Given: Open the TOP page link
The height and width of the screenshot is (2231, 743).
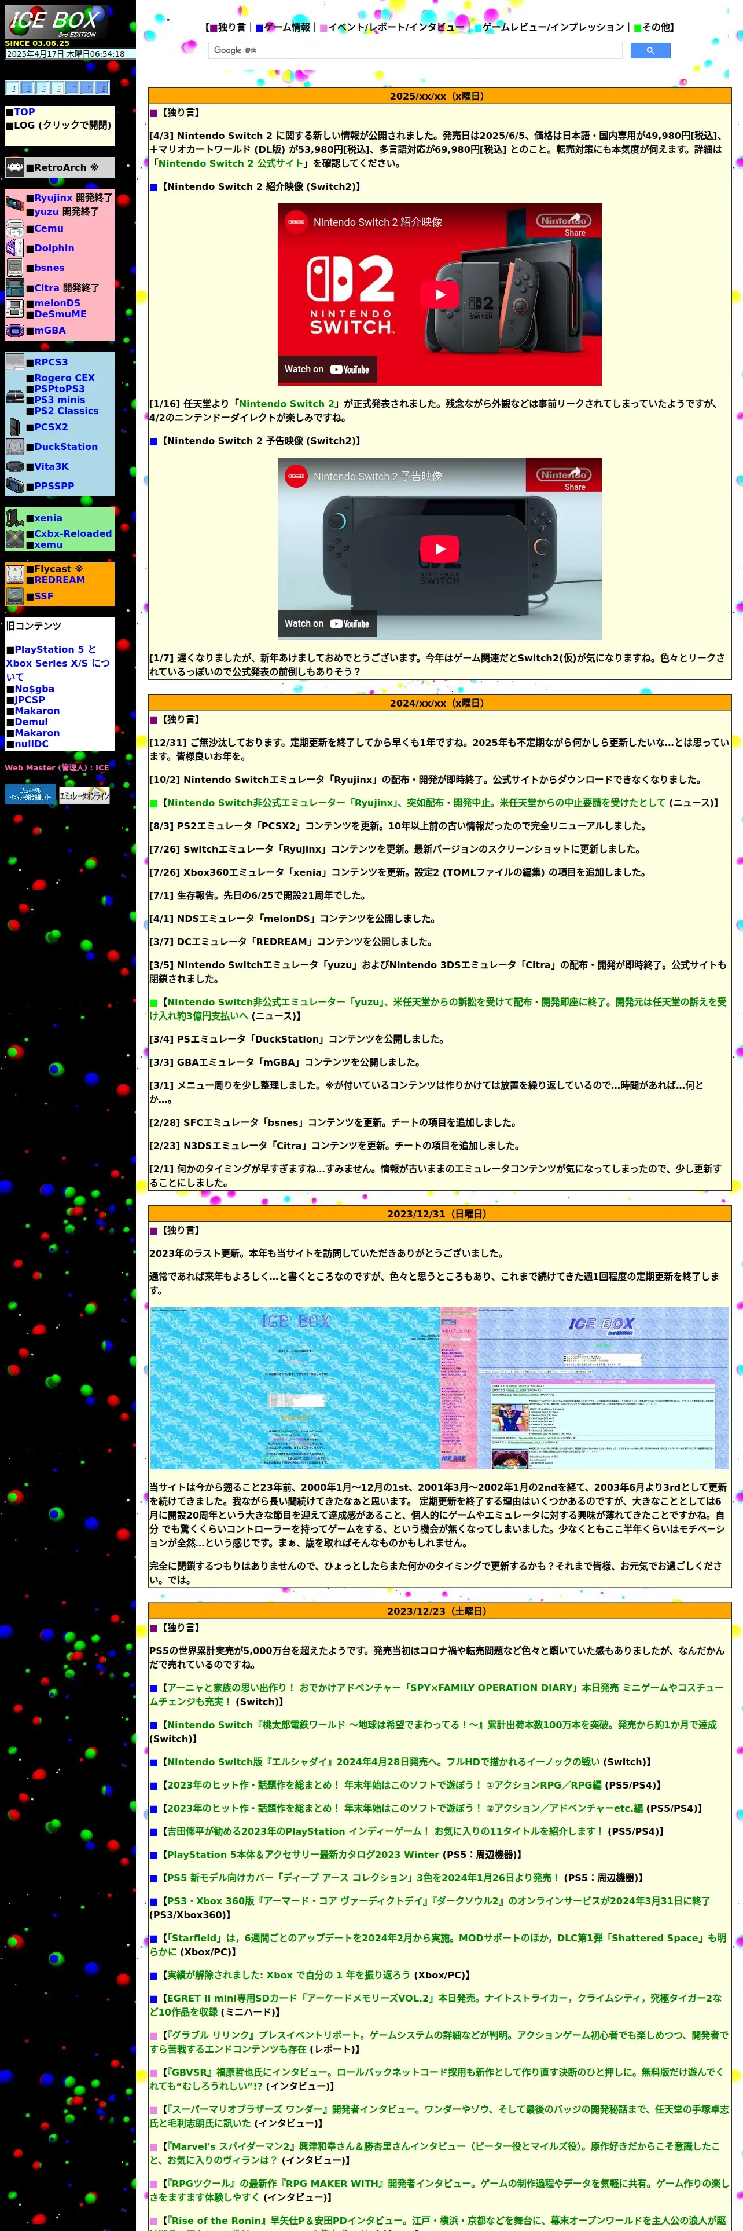Looking at the screenshot, I should [24, 112].
